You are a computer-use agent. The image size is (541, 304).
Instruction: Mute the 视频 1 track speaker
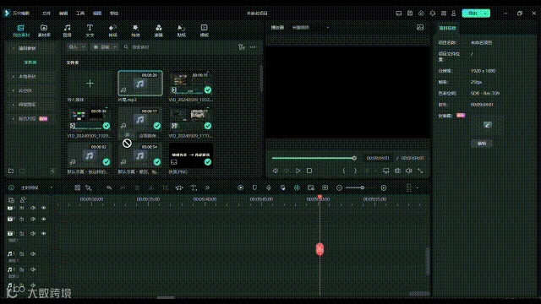click(33, 233)
